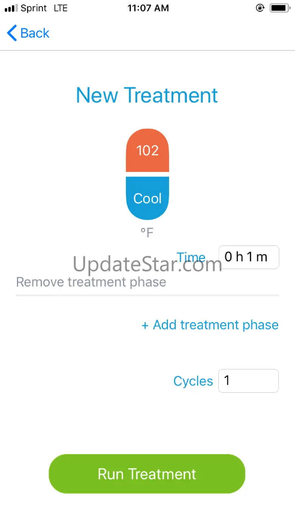This screenshot has height=525, width=295.
Task: Tap the 11:07 AM clock
Action: tap(148, 8)
